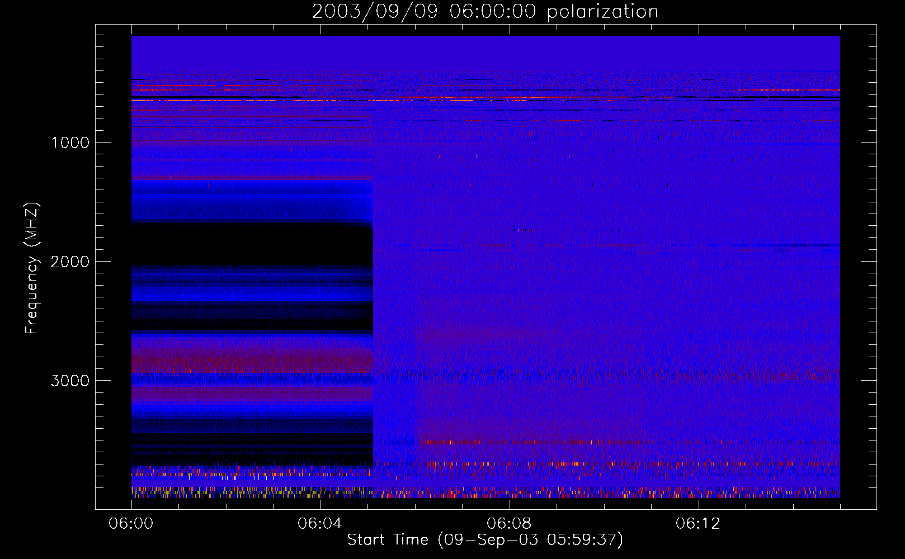905x559 pixels.
Task: Click the plot title '2003/09/09 06:00:00 polarization'
Action: [485, 12]
